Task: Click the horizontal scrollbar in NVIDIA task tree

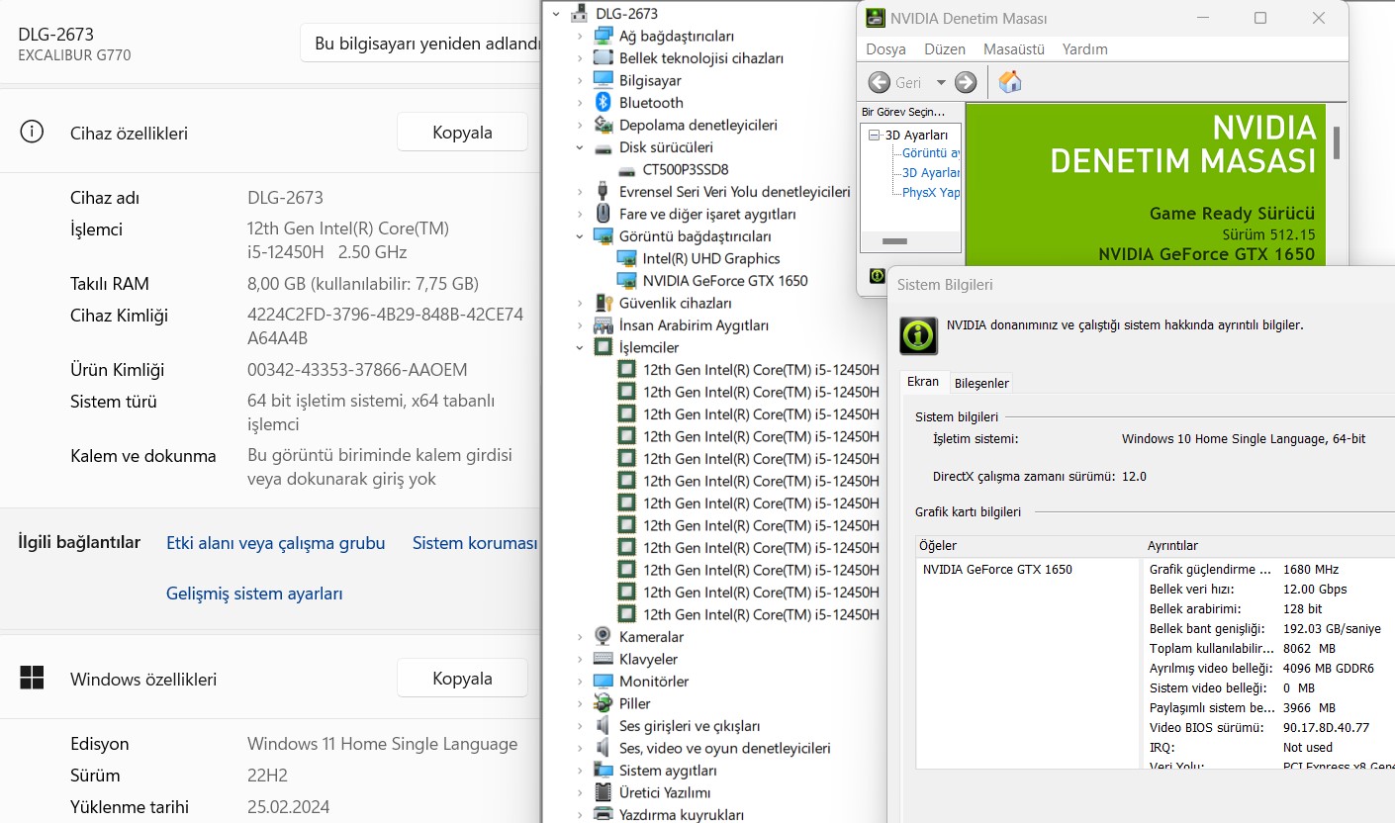Action: [894, 241]
